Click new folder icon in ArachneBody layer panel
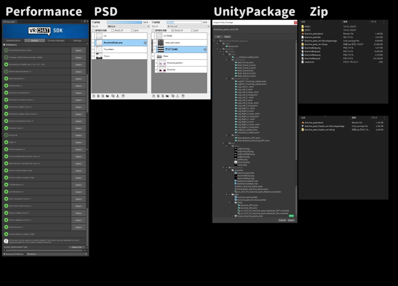 click(107, 96)
